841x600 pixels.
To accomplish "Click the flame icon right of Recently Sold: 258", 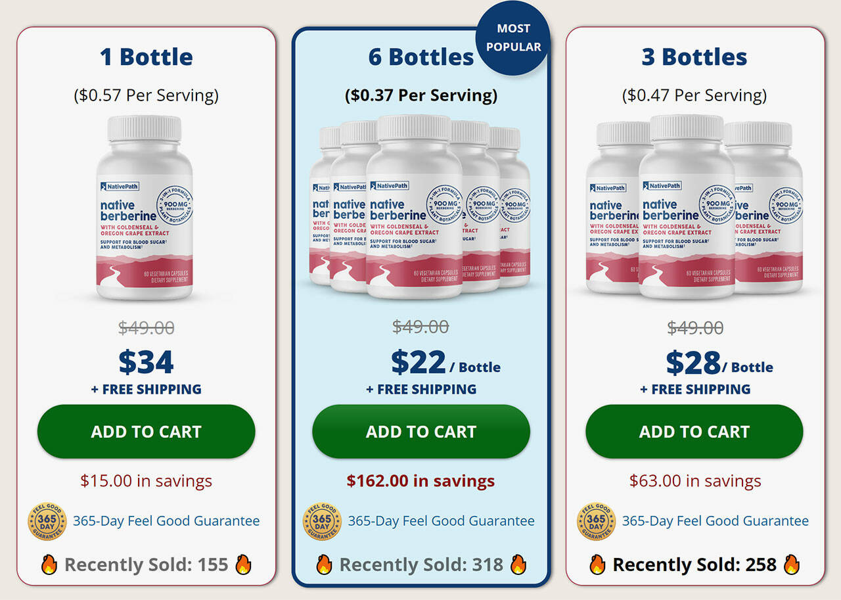I will coord(792,565).
